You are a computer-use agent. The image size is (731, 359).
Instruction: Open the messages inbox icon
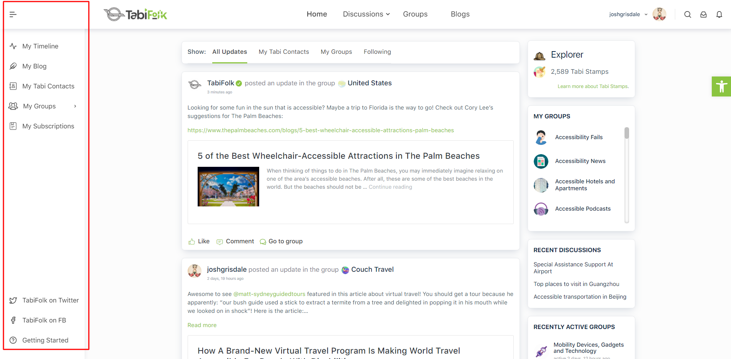pyautogui.click(x=703, y=15)
